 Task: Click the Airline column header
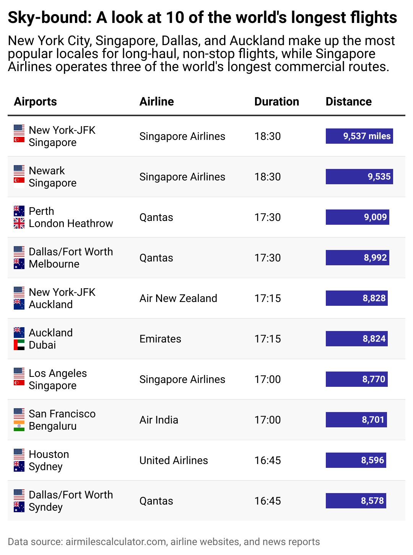pyautogui.click(x=156, y=102)
